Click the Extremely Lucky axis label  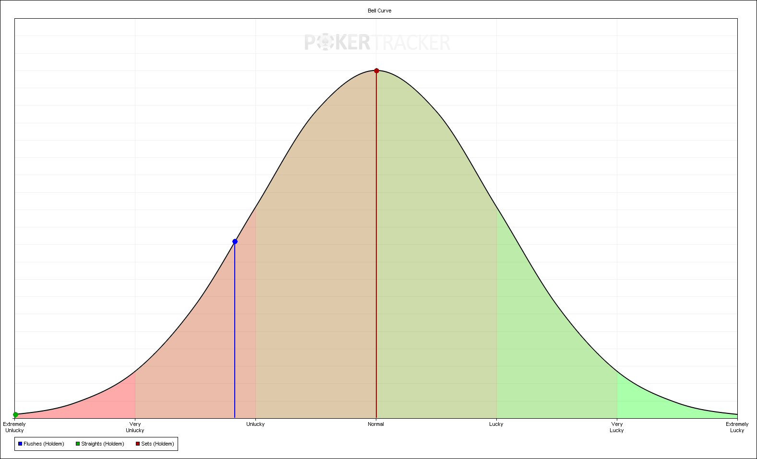pos(737,427)
